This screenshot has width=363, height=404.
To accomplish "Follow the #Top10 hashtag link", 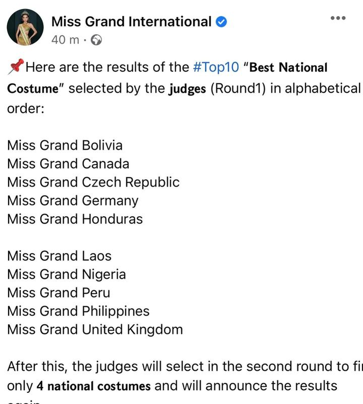I will pos(216,67).
